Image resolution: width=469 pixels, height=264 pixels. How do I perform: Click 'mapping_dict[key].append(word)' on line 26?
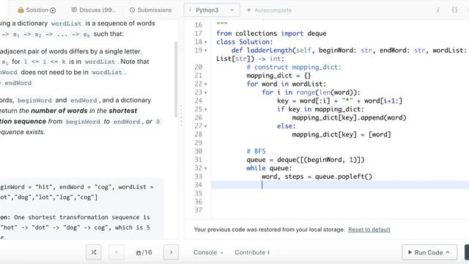pyautogui.click(x=349, y=117)
